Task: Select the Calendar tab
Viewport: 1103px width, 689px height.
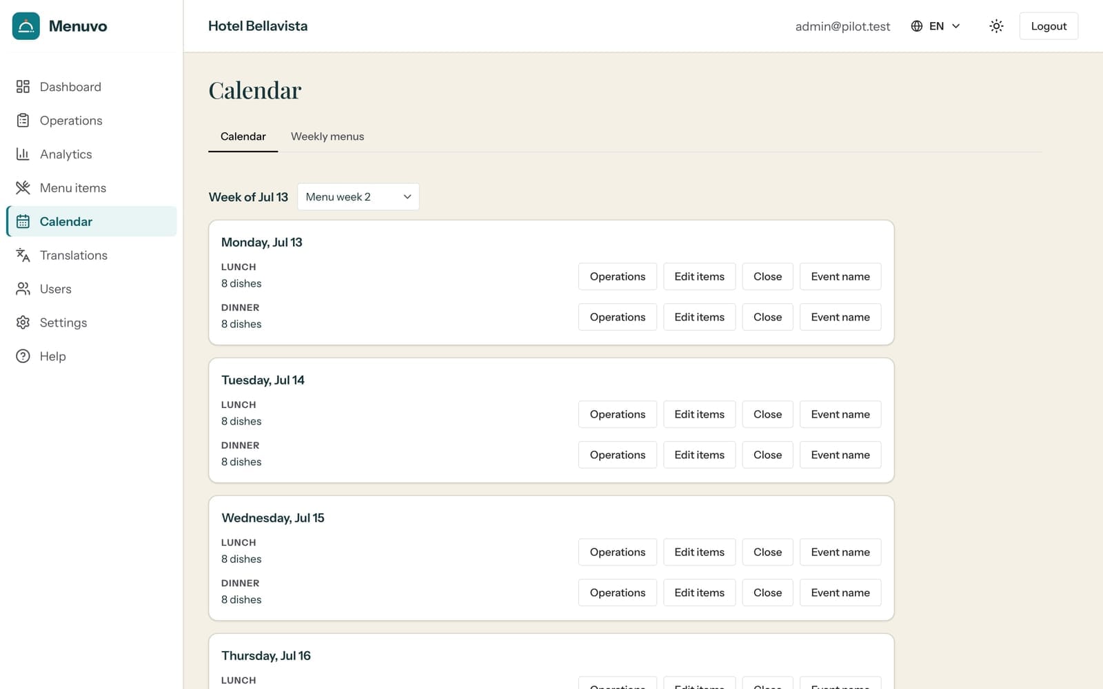Action: [243, 136]
